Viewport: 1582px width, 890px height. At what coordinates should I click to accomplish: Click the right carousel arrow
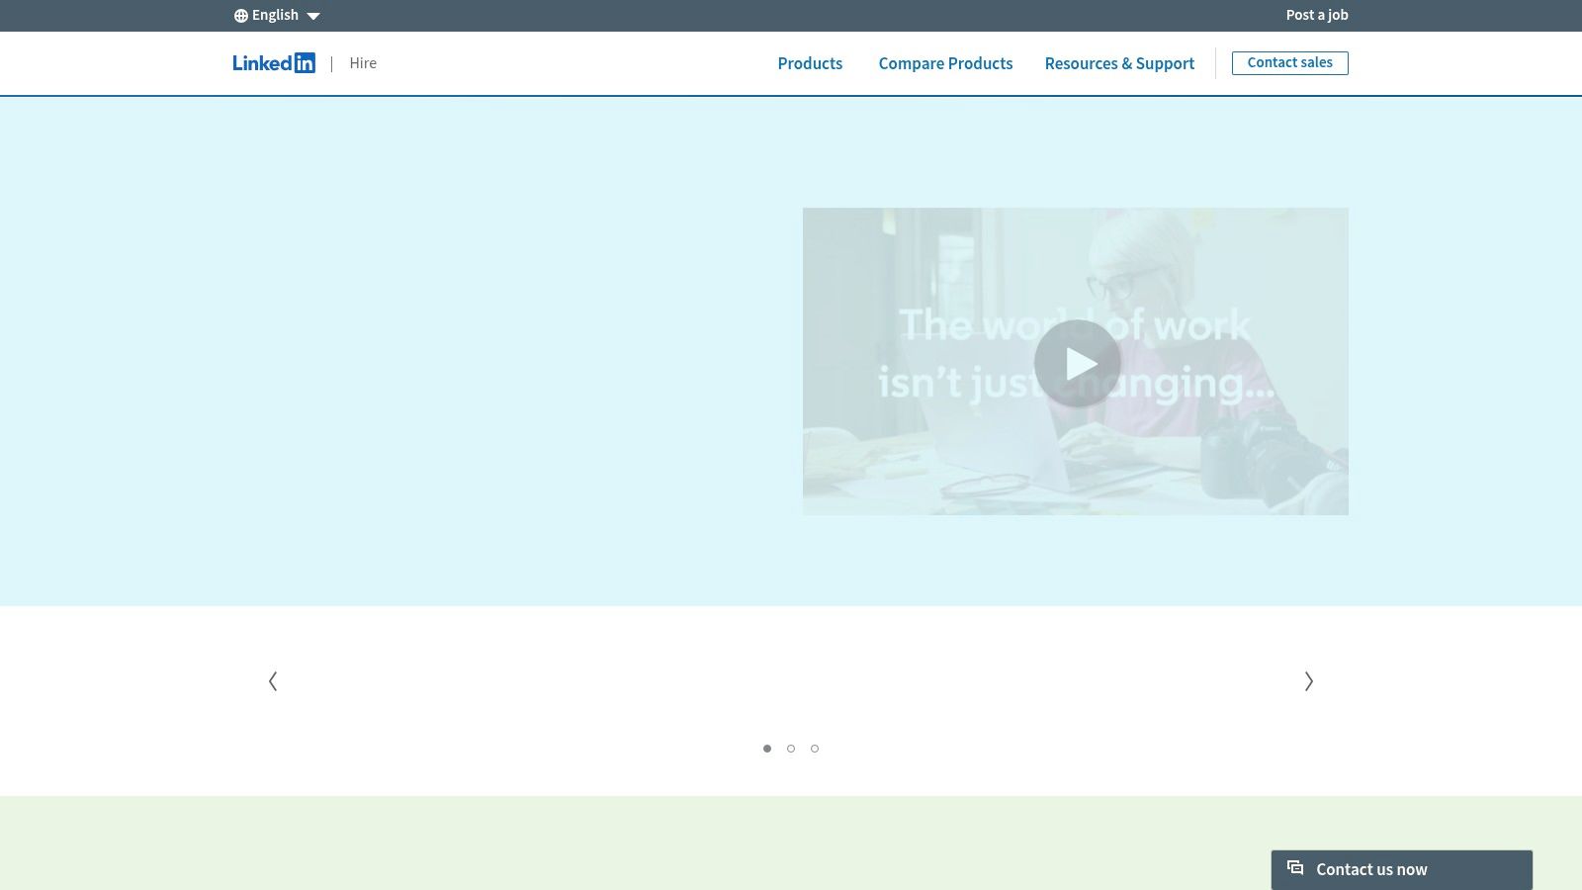click(1308, 680)
